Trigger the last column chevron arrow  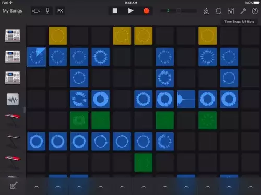click(251, 187)
